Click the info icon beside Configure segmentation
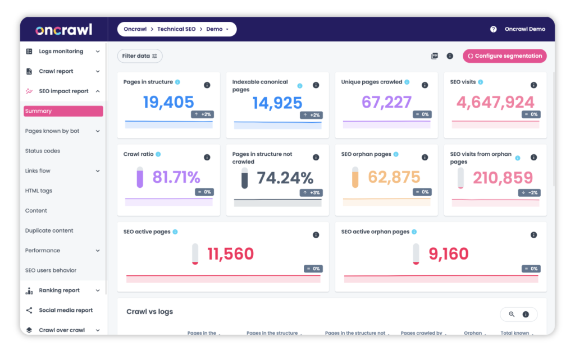 click(x=450, y=56)
